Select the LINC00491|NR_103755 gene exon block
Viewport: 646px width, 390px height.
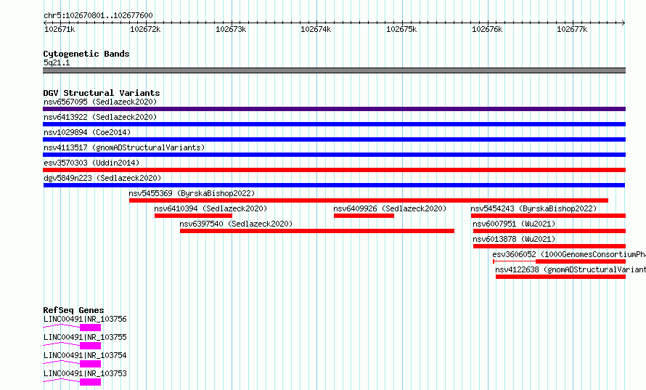(90, 346)
